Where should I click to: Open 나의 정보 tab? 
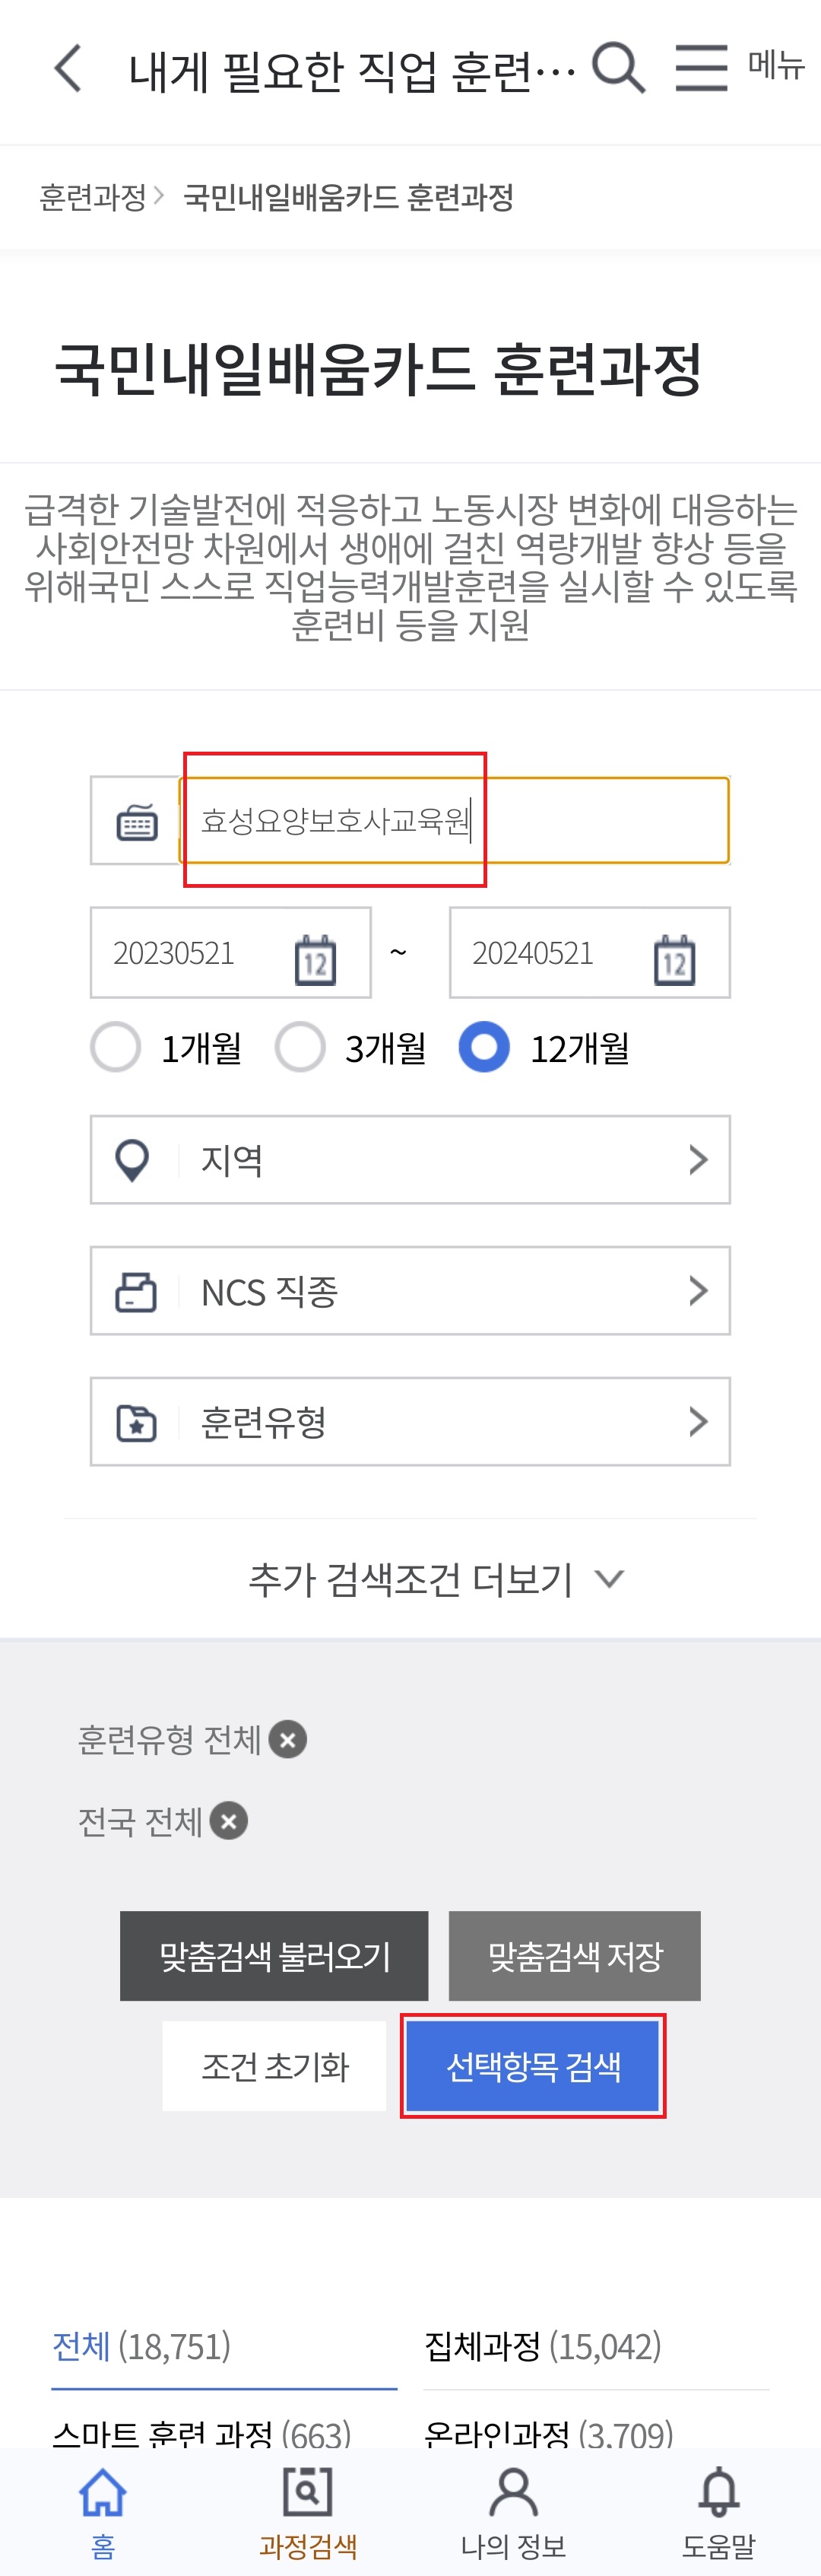point(513,2511)
